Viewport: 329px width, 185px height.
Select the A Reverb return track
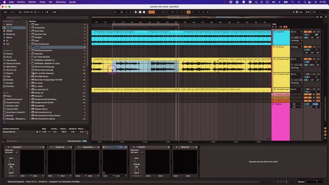point(281,95)
